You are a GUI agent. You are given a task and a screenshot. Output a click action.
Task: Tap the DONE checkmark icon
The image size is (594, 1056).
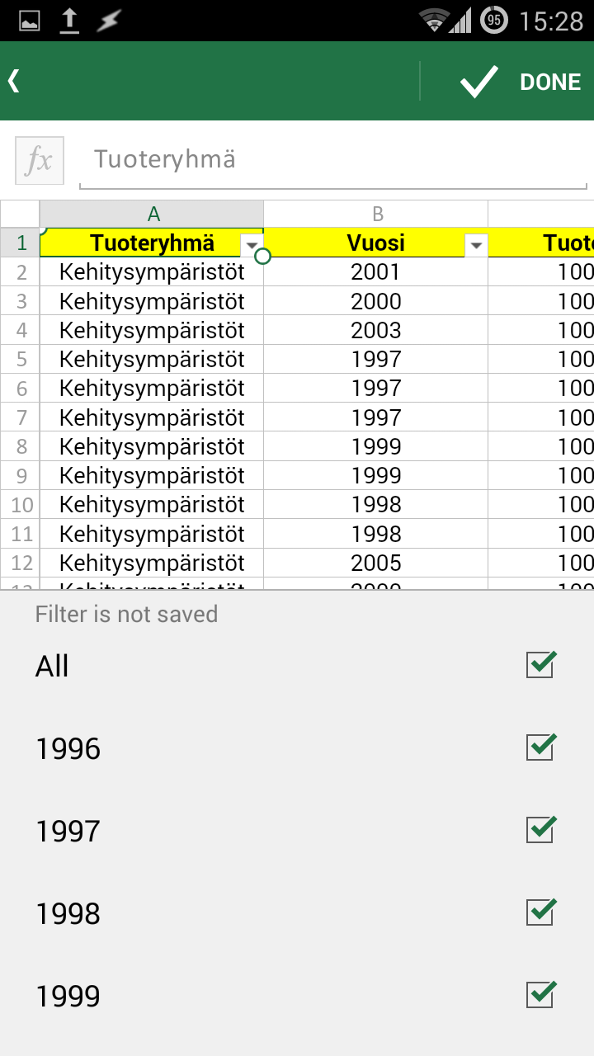click(478, 82)
